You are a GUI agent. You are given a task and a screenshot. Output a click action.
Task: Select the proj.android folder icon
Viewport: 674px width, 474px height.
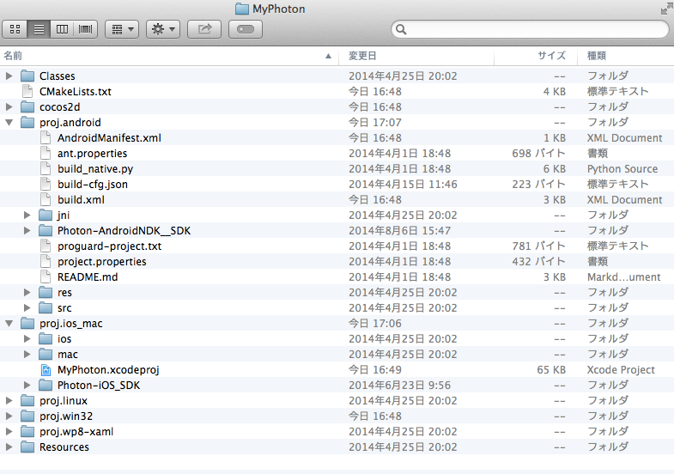point(27,123)
